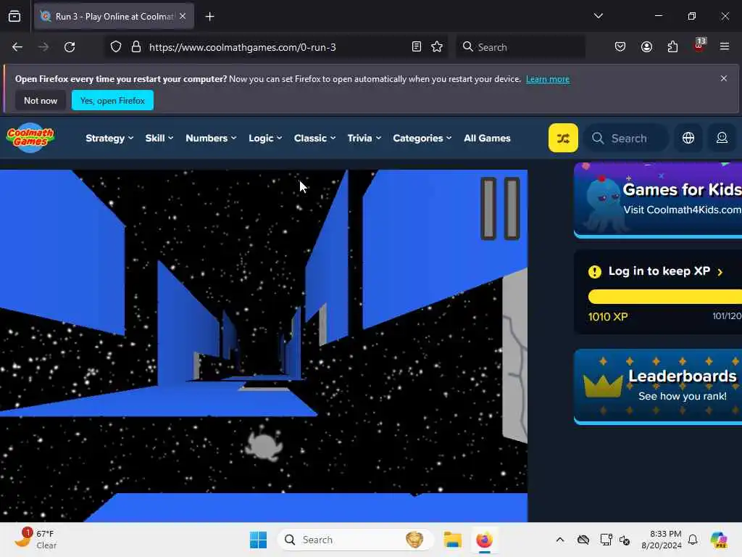Follow the Learn more link
This screenshot has height=557, width=742.
548,79
